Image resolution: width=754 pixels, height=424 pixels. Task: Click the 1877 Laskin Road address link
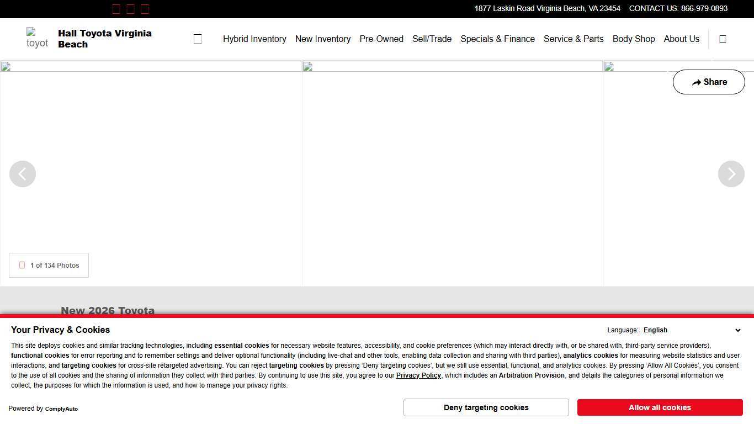(x=547, y=8)
